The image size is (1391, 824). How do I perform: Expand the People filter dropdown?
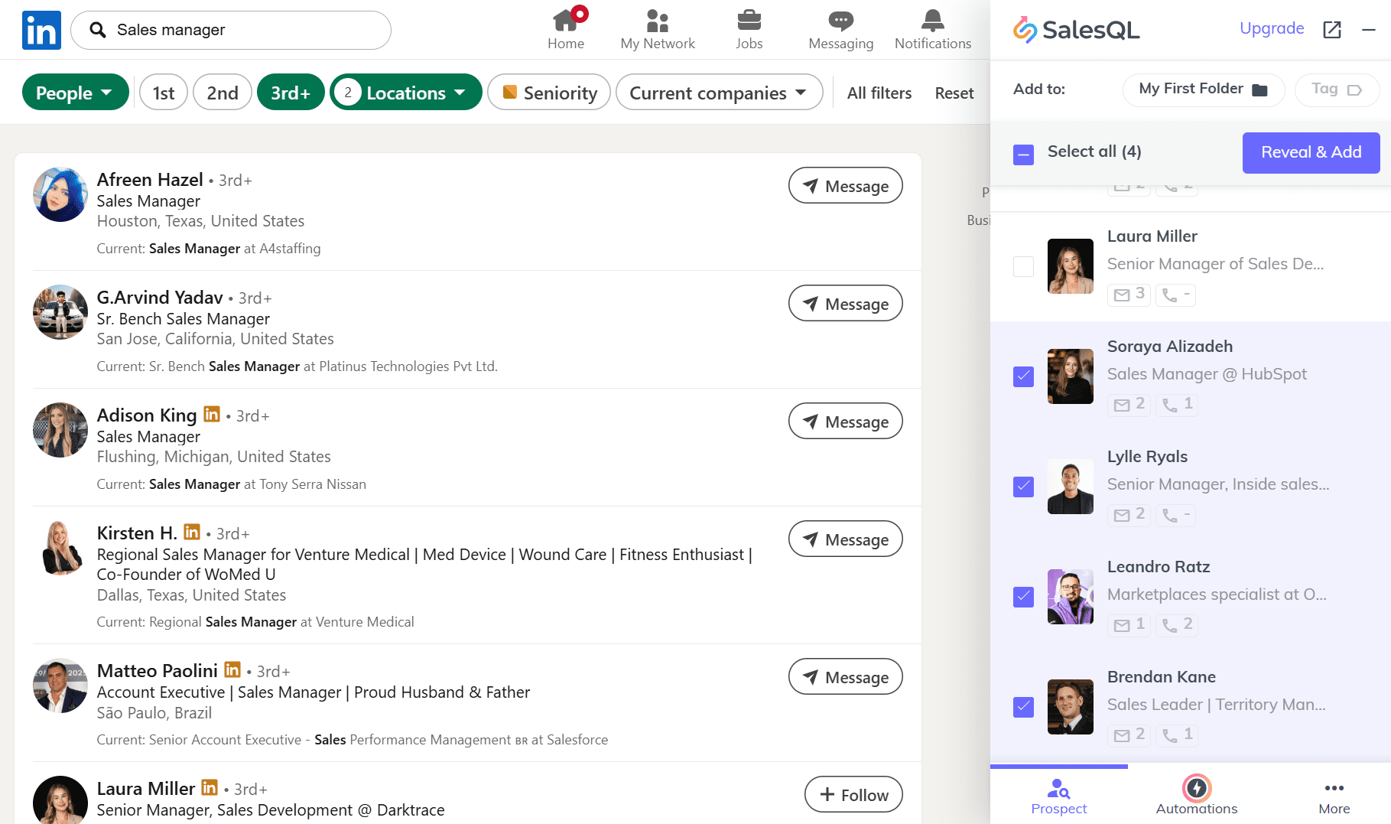click(75, 93)
